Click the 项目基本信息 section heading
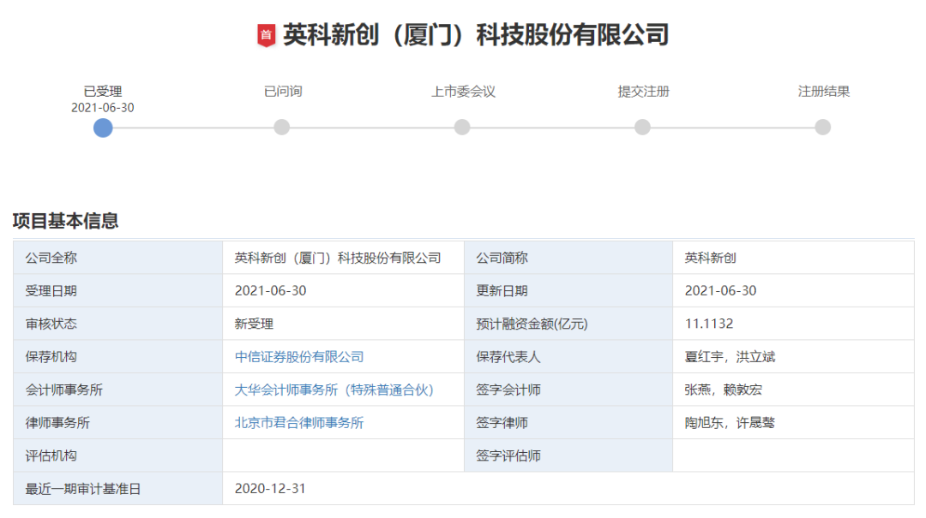This screenshot has height=518, width=926. tap(65, 221)
